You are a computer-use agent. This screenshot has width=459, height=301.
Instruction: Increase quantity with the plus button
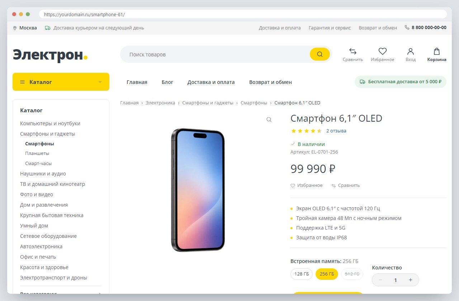pos(411,280)
